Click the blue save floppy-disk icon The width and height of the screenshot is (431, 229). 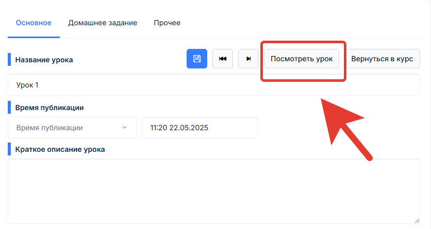[x=197, y=59]
